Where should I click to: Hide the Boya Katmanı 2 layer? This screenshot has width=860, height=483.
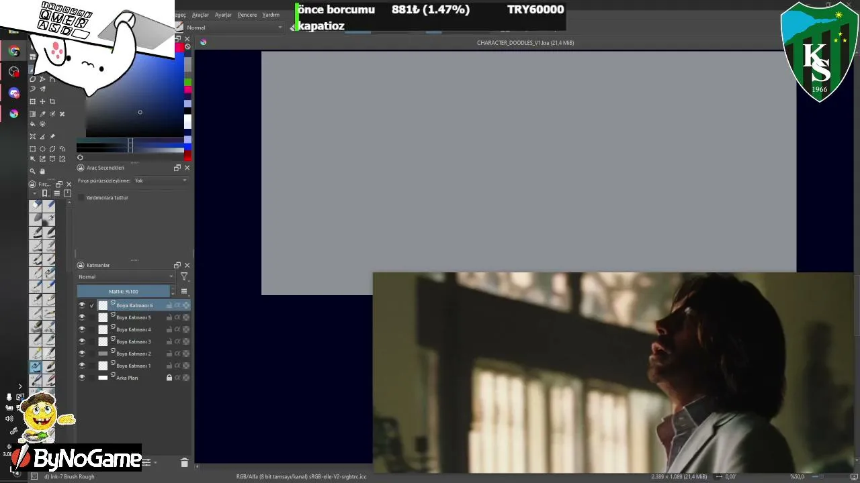pos(82,354)
